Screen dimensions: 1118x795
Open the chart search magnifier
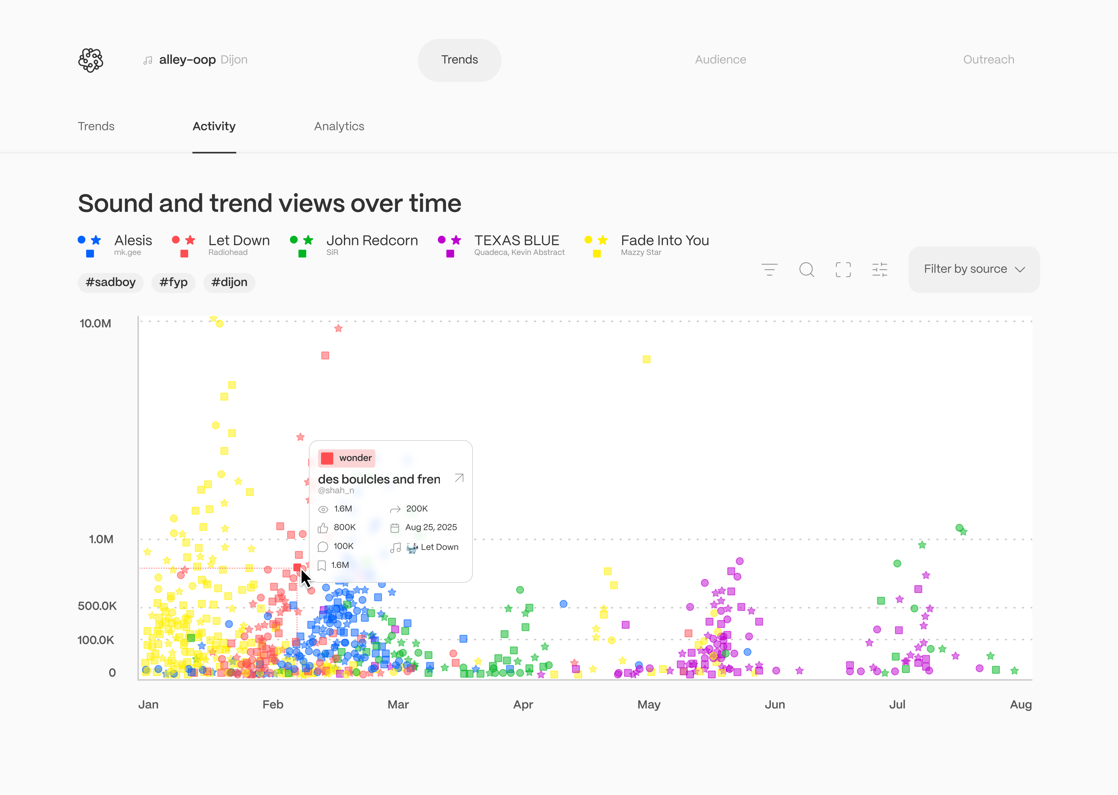806,270
